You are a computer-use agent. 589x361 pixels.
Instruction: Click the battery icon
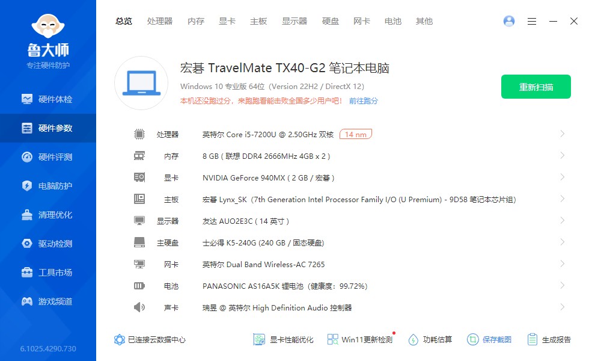point(139,286)
